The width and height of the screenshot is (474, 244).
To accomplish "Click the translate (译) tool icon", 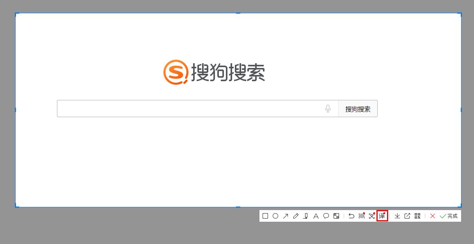I will (x=382, y=216).
